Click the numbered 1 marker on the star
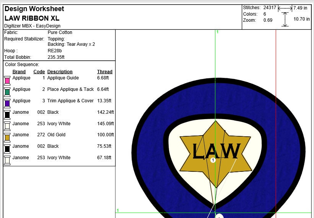Viewport: 314px width, 218px height. tap(213, 160)
